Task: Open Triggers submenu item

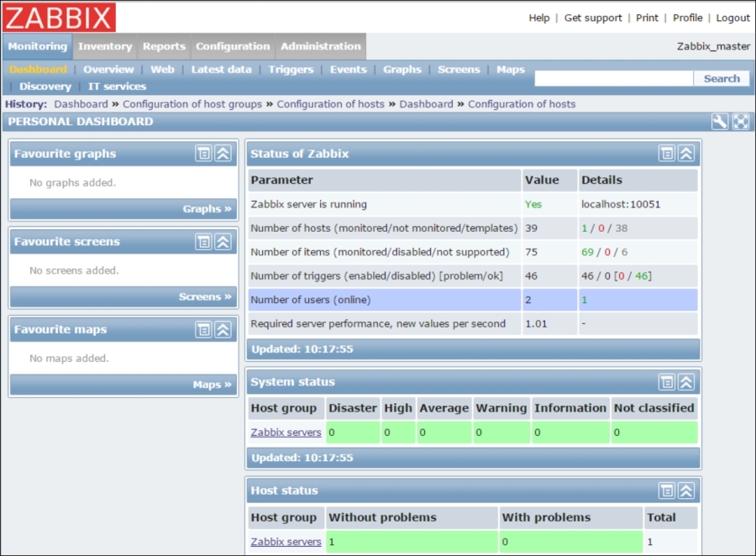Action: [x=291, y=70]
